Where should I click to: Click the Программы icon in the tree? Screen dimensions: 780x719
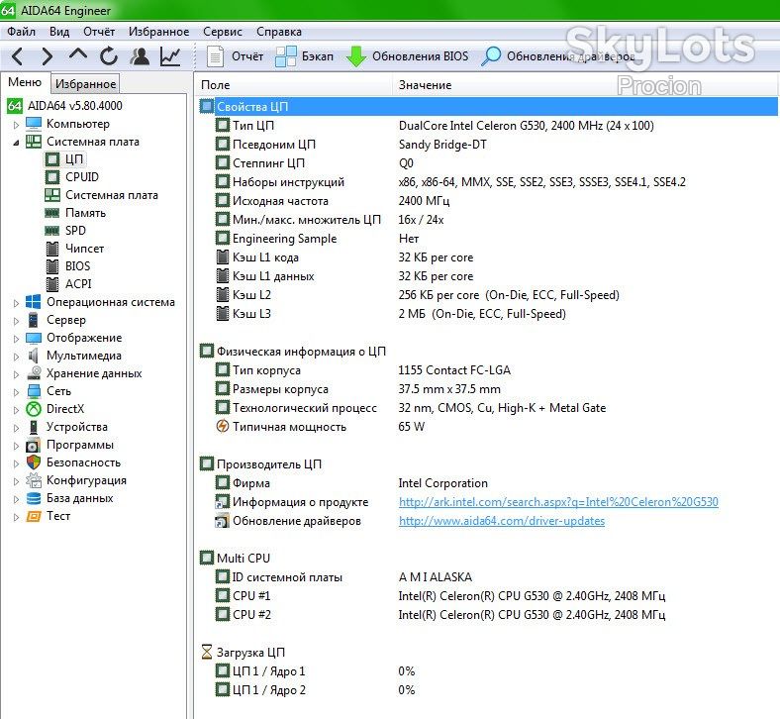tap(34, 445)
